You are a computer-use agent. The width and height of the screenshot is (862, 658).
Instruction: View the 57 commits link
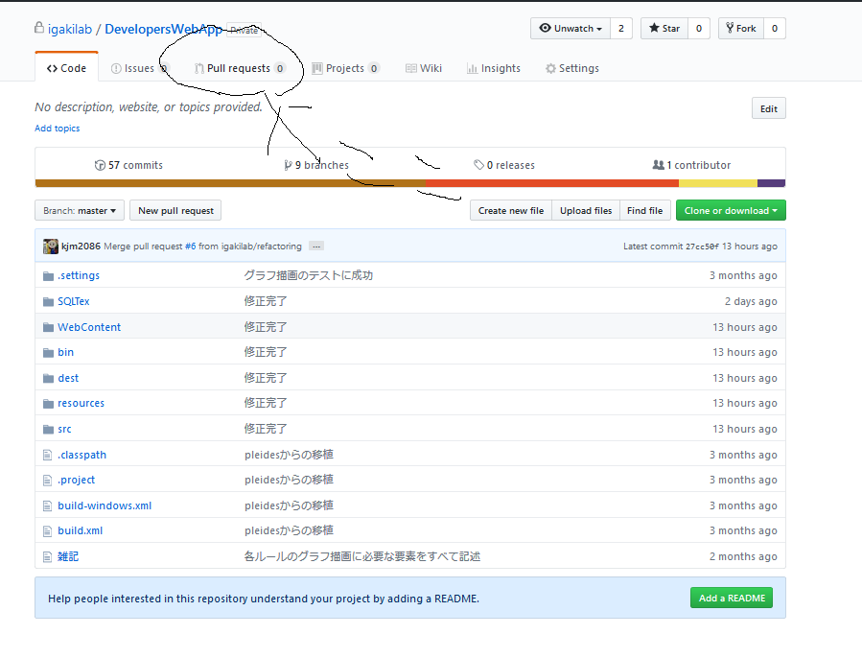click(x=128, y=165)
